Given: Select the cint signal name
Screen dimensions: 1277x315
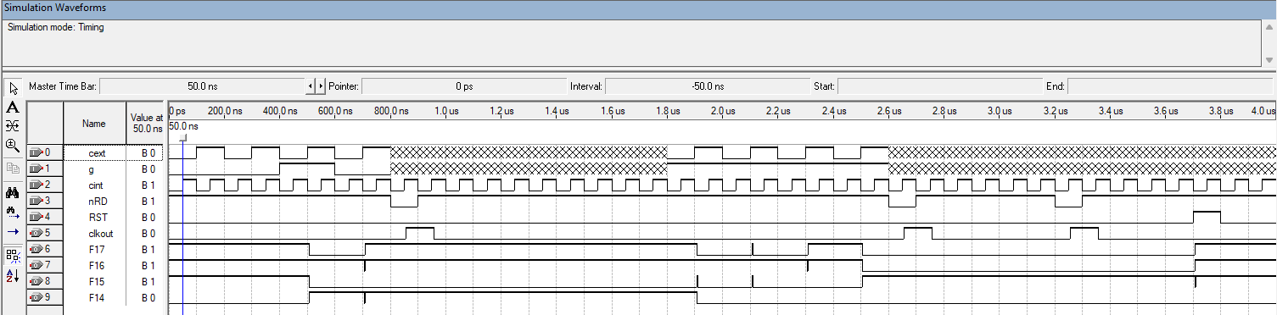Looking at the screenshot, I should (x=95, y=185).
